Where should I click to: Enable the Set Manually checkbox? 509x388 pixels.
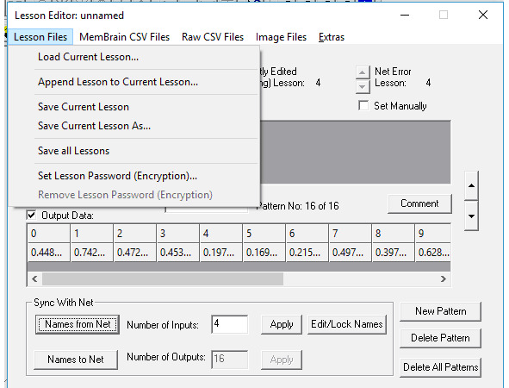(363, 105)
